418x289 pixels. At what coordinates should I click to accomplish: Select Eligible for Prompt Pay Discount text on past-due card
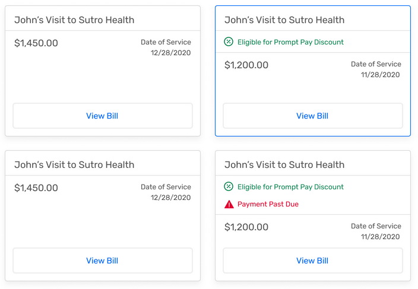(290, 187)
